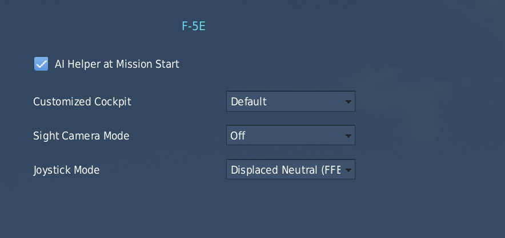Viewport: 505px width, 238px height.
Task: Click the arrow icon on Customized Cockpit combo box
Action: tap(348, 102)
